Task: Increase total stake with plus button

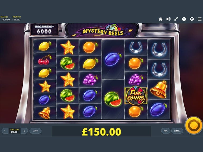Action: coord(24,131)
